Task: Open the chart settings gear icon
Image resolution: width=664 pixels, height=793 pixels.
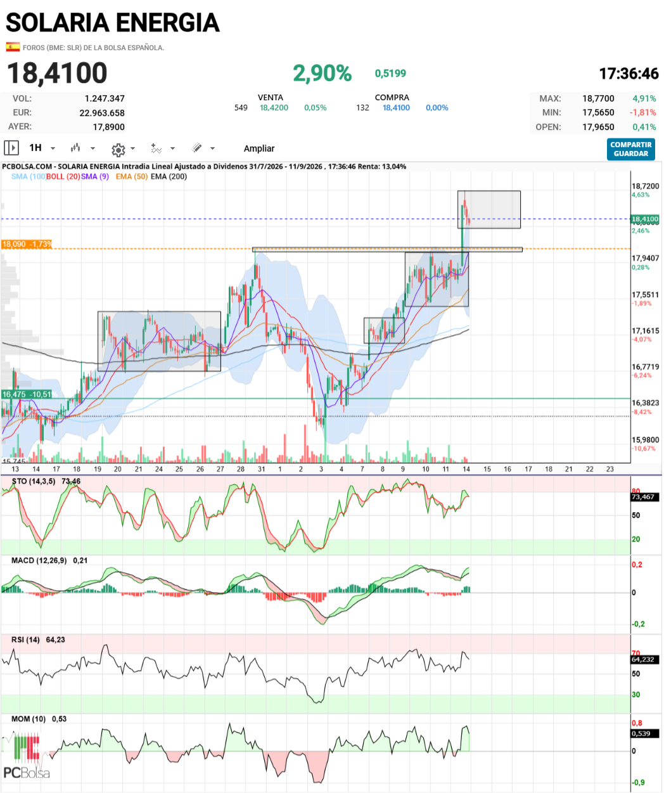Action: point(118,150)
